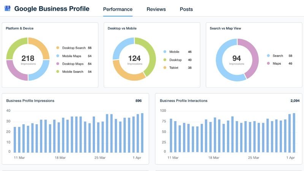This screenshot has height=171, width=304.
Task: Click the 11 Mar label on Impressions chart
Action: coord(19,158)
